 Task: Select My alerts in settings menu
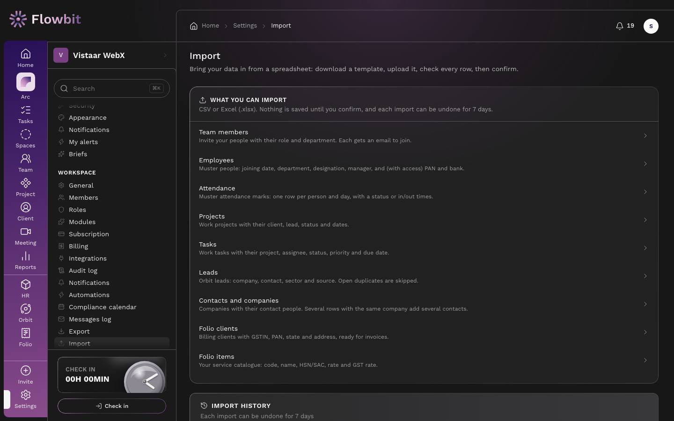point(112,142)
